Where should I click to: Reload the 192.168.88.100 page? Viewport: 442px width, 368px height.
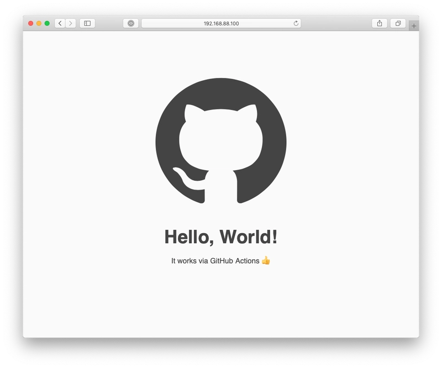pos(296,23)
